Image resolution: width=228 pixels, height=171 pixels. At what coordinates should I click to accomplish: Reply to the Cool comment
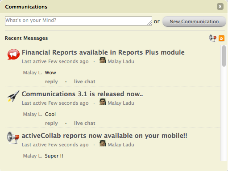(51, 123)
